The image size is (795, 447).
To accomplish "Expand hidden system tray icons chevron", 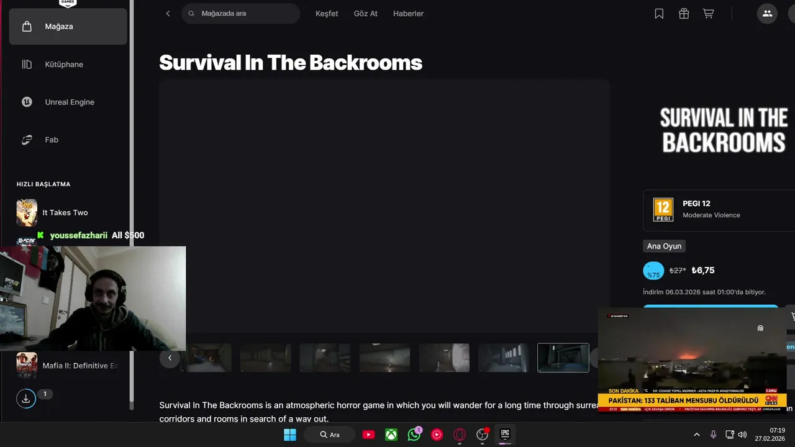I will [696, 435].
